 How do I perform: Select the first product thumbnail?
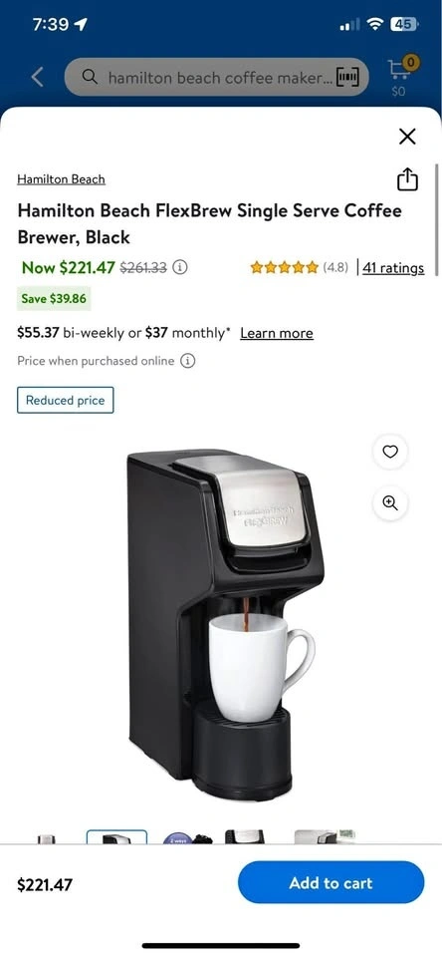[x=47, y=838]
